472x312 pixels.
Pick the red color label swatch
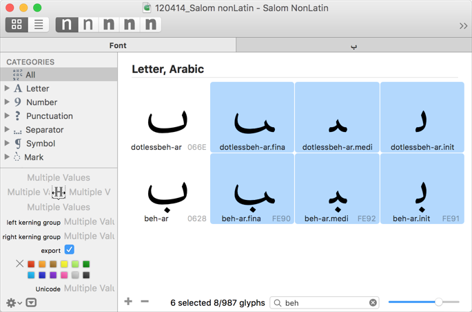[31, 264]
